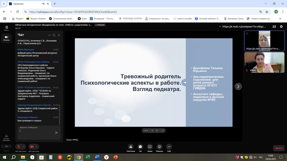Click the chat panel vertical scrollbar
The height and width of the screenshot is (161, 287).
59,115
